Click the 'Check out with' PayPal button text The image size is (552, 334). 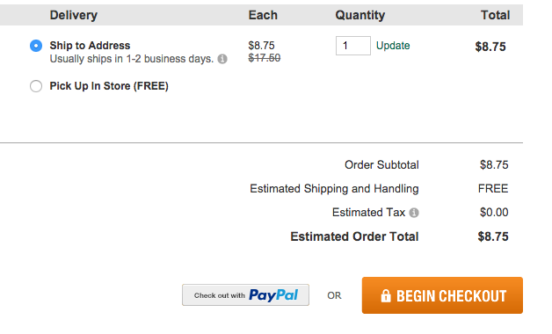[x=220, y=295]
